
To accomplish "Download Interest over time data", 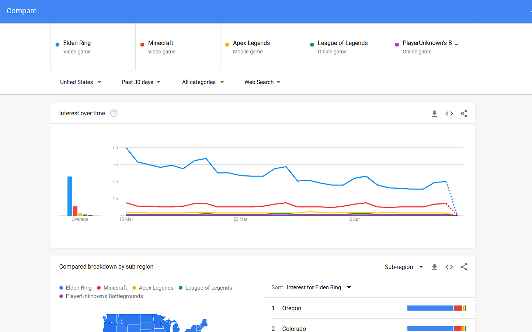I will pos(434,113).
